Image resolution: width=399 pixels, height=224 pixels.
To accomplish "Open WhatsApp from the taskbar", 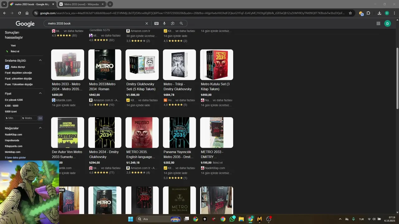I will pyautogui.click(x=232, y=219).
